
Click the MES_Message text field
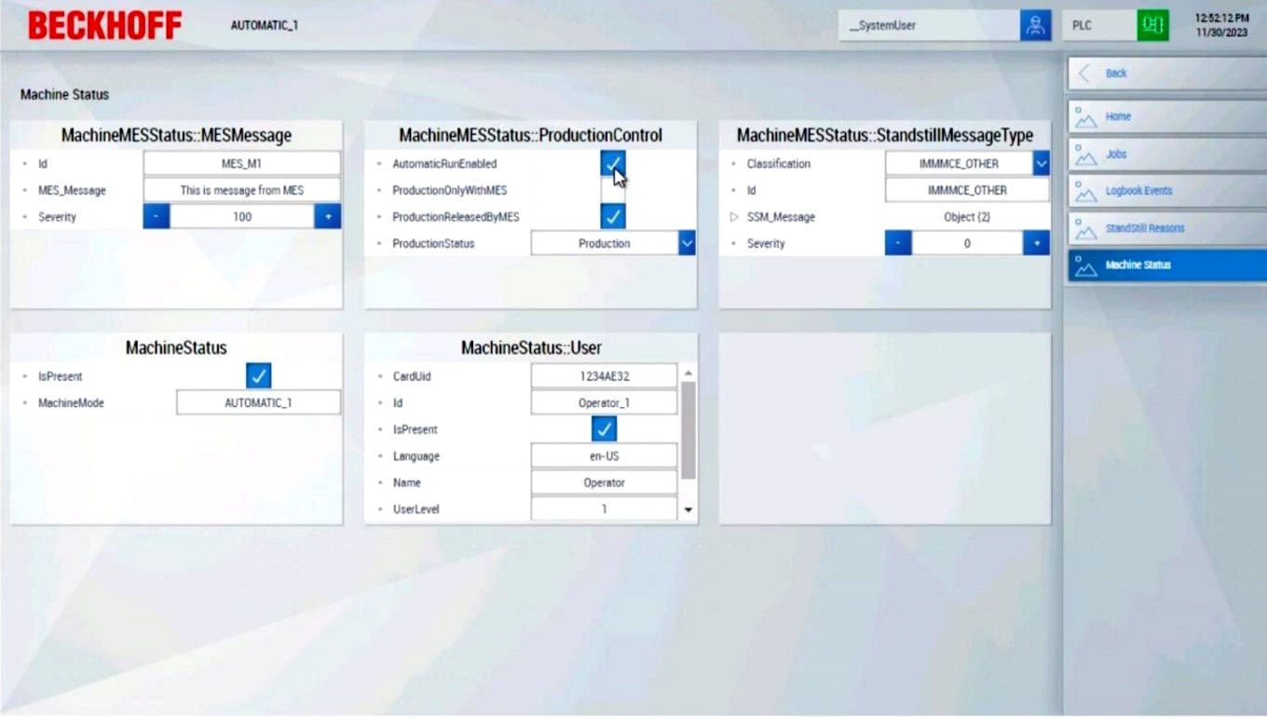tap(241, 190)
